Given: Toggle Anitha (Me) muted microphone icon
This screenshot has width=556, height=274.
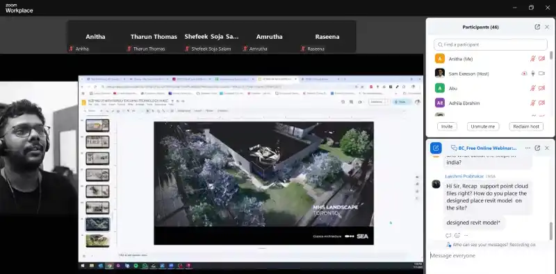Looking at the screenshot, I should pos(532,59).
